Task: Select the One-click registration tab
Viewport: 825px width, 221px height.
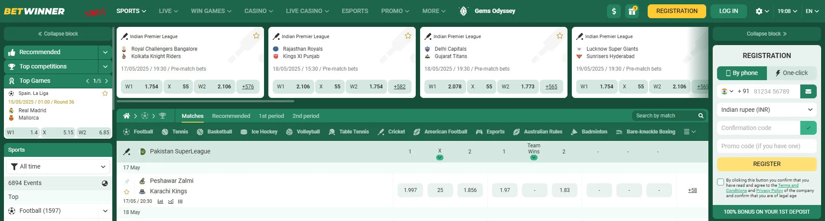Action: click(792, 73)
